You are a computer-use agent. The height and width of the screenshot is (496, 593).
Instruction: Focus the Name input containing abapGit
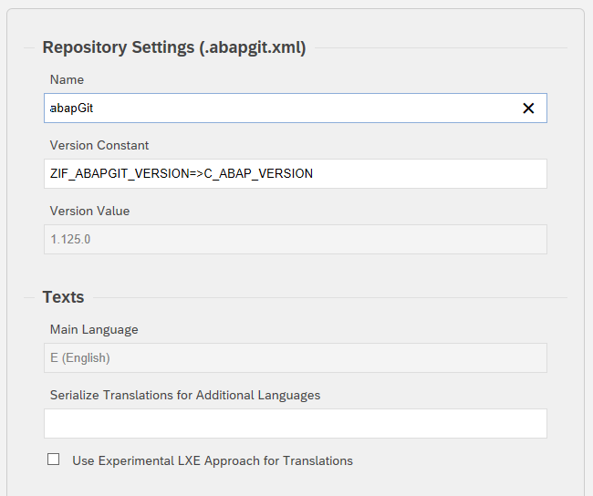tap(296, 108)
